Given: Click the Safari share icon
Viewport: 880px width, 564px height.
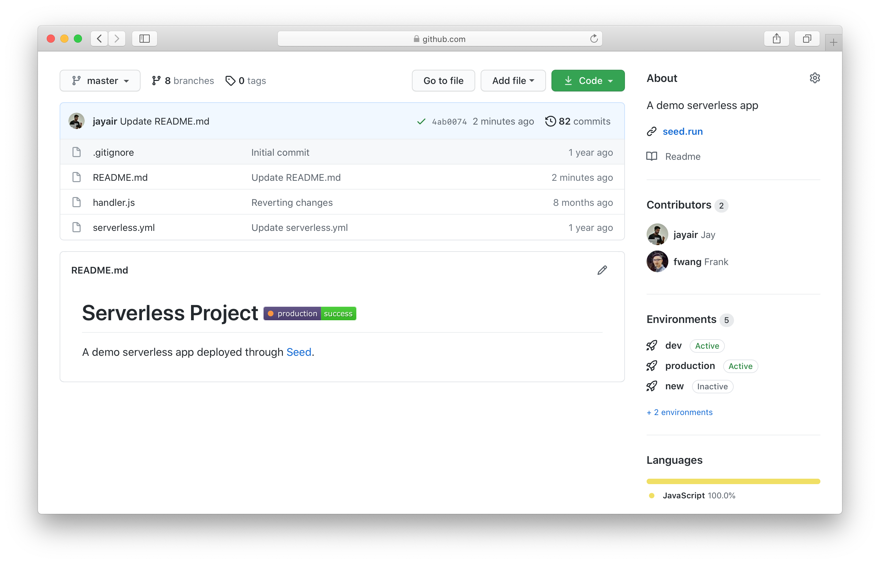Looking at the screenshot, I should pyautogui.click(x=776, y=39).
